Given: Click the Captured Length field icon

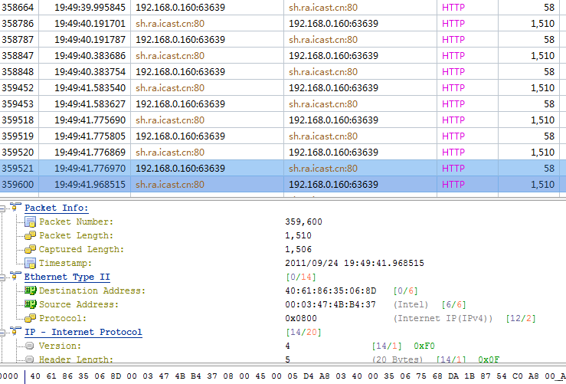Looking at the screenshot, I should pyautogui.click(x=31, y=249).
